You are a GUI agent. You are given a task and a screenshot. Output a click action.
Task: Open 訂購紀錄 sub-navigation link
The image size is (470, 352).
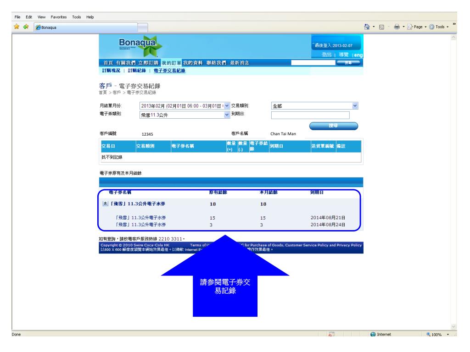(x=137, y=71)
